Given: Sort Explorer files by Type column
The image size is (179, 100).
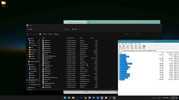Looking at the screenshot, I should [x=81, y=38].
